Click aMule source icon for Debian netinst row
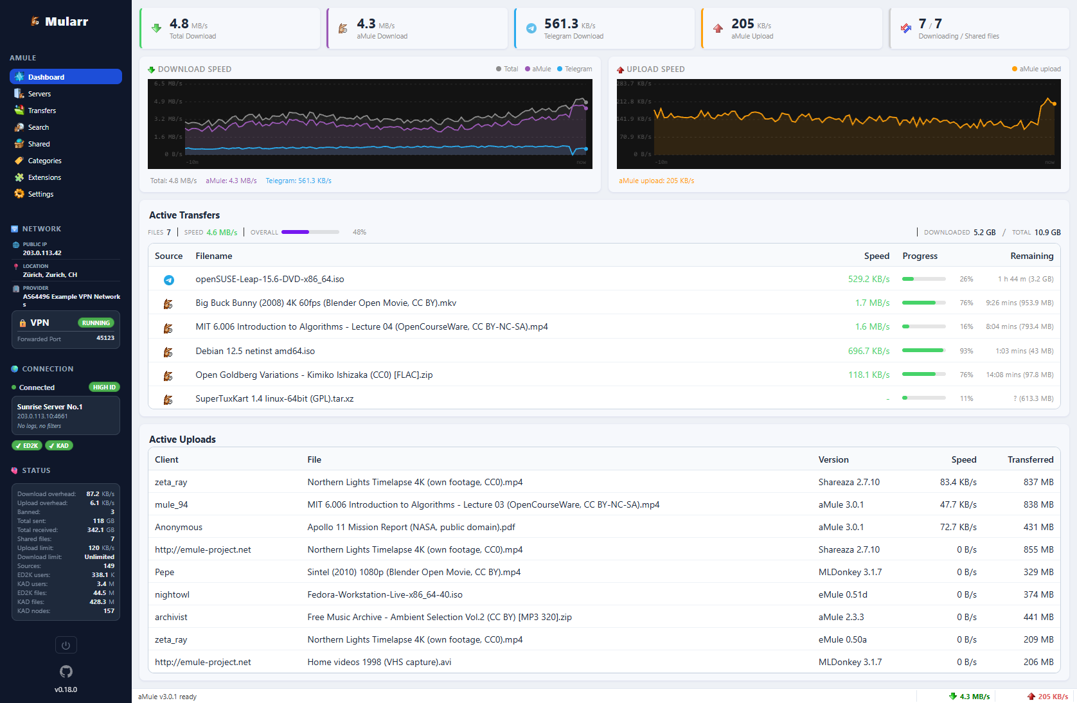 tap(168, 351)
